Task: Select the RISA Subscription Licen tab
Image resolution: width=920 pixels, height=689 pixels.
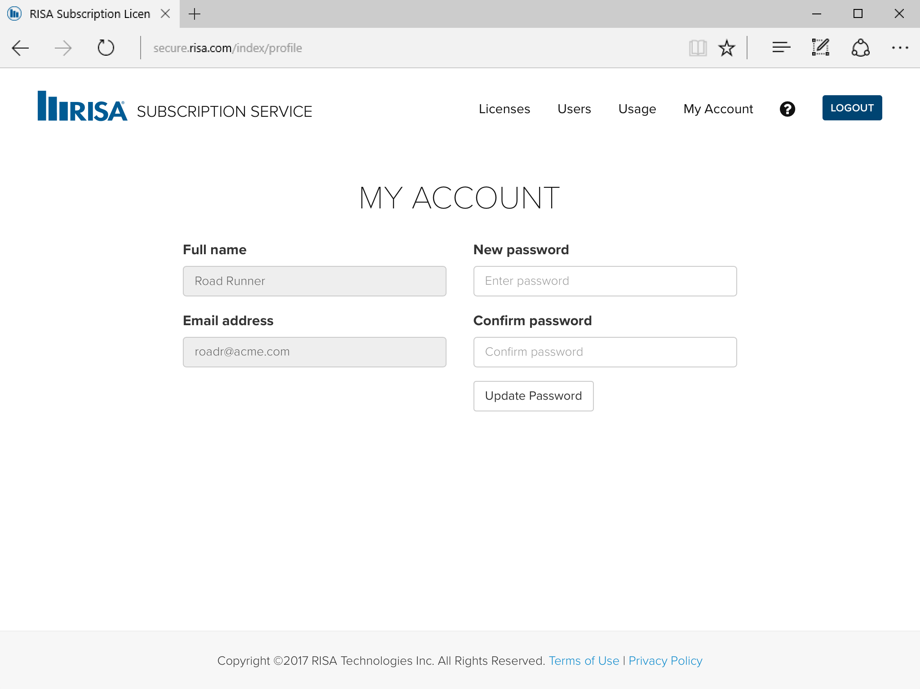Action: [90, 14]
